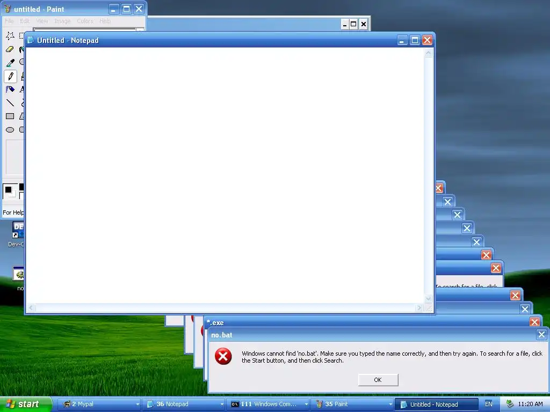Open the Paint Help menu
The image size is (550, 412).
pos(105,21)
